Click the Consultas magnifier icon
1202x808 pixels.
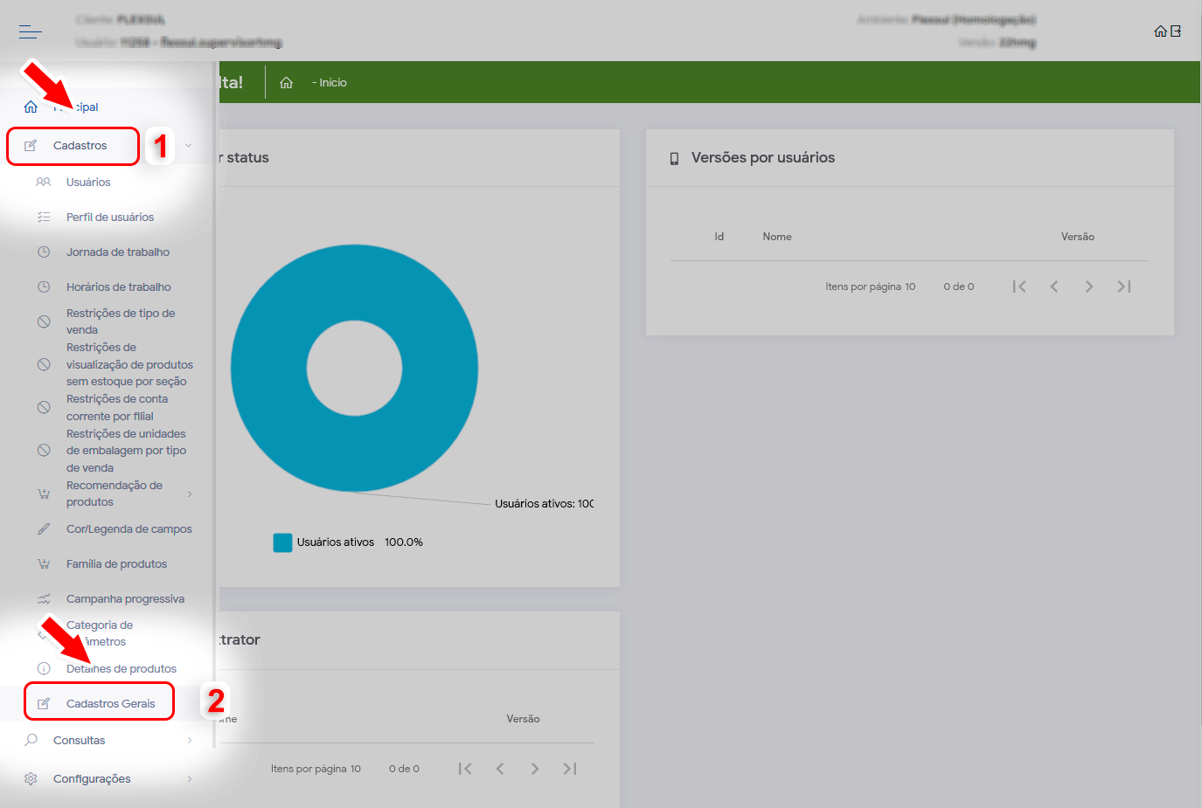point(31,741)
